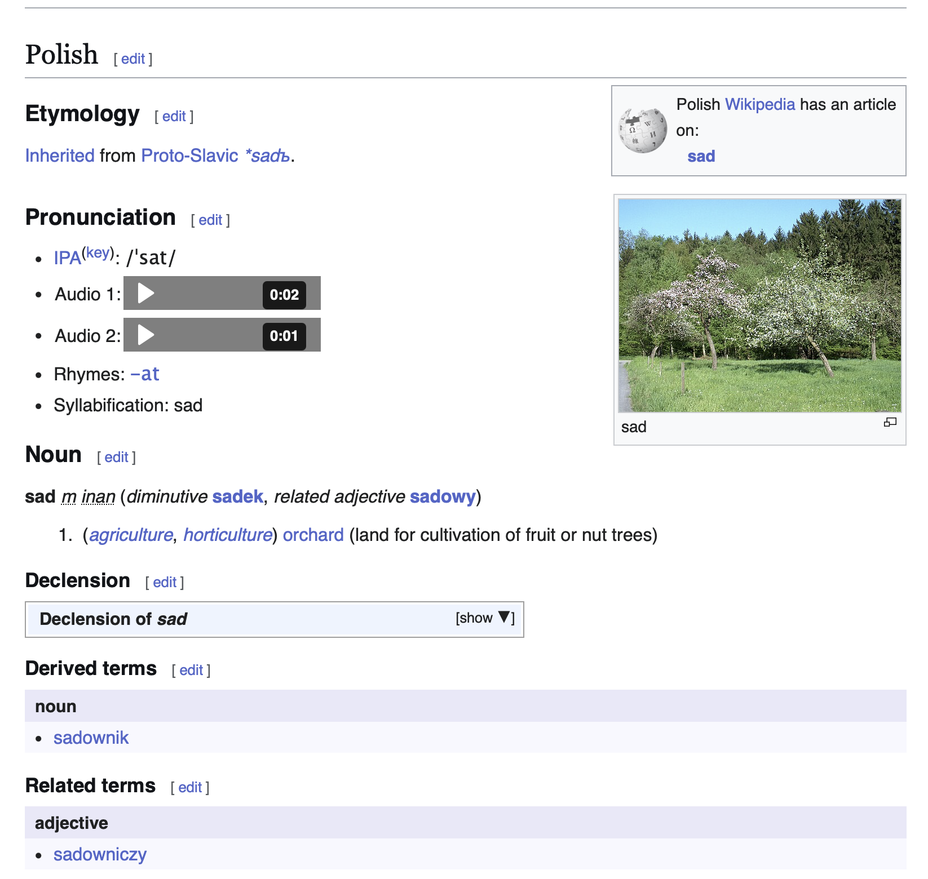Enlarge the orchard image via magnify icon
The image size is (928, 879).
[x=890, y=423]
